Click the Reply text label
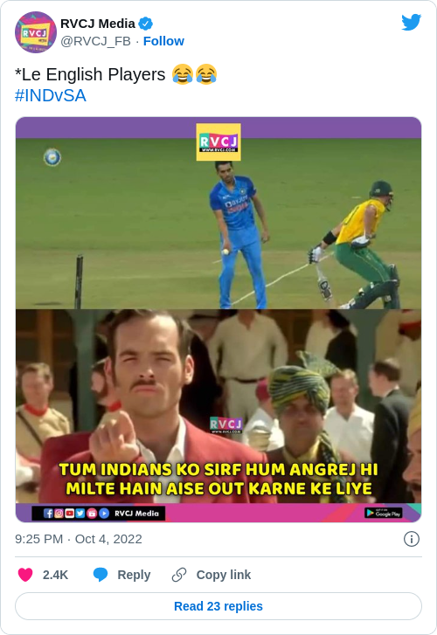 [x=134, y=575]
